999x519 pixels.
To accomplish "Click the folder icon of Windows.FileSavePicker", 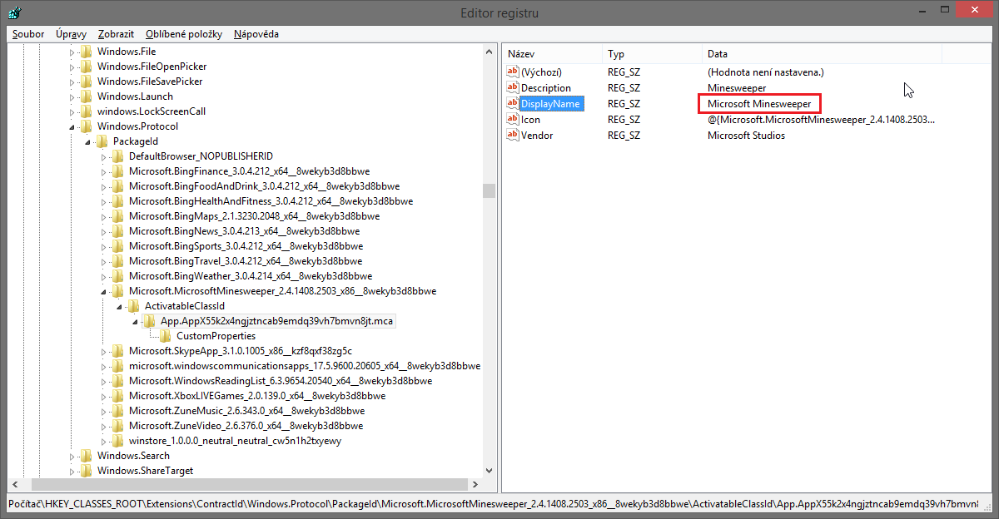I will tap(86, 82).
